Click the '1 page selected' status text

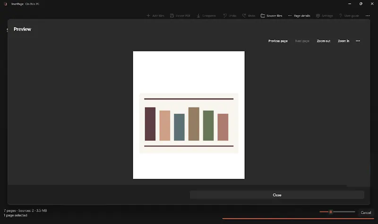pos(16,216)
